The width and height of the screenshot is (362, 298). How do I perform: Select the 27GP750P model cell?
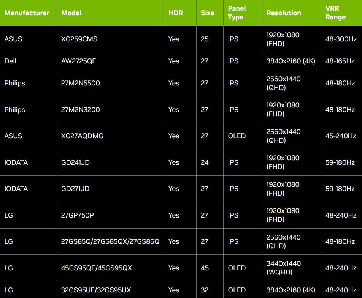78,215
